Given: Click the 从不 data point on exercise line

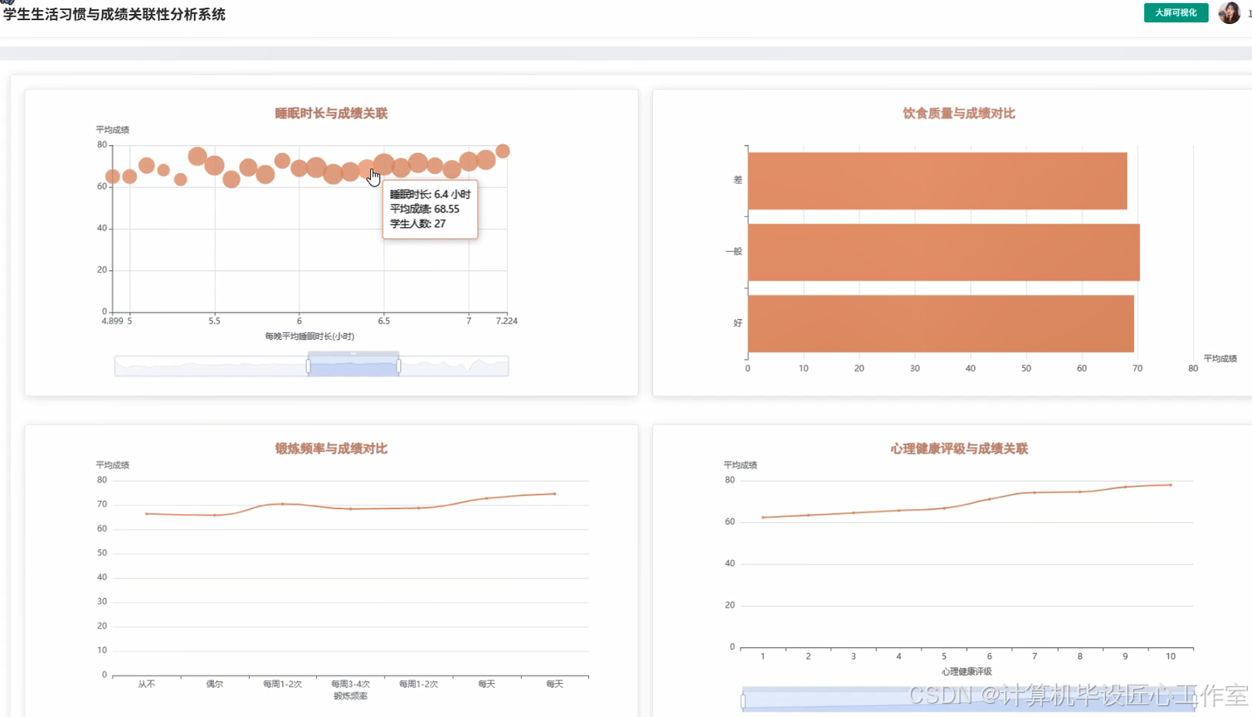Looking at the screenshot, I should [147, 514].
